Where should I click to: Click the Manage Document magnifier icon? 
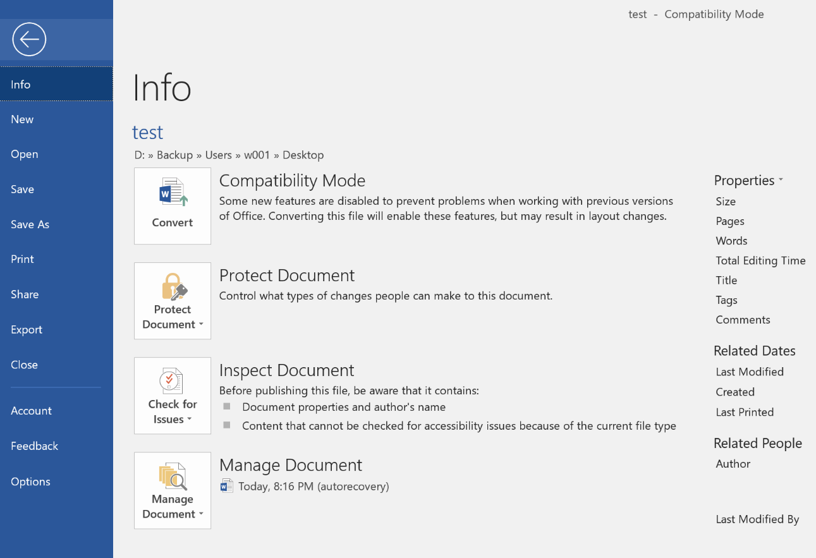[173, 476]
